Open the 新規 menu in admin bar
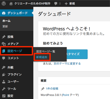This screenshot has height=99, width=110. (x=72, y=4)
